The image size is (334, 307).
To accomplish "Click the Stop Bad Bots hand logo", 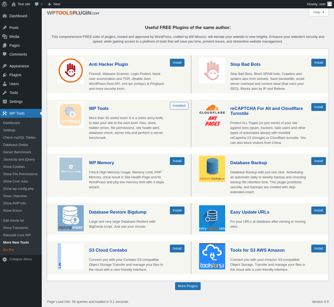I will 212,70.
